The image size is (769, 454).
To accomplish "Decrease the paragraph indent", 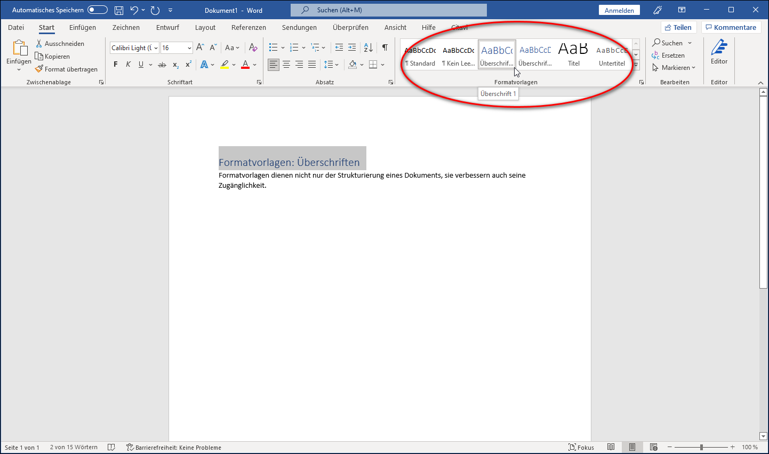I will point(339,47).
